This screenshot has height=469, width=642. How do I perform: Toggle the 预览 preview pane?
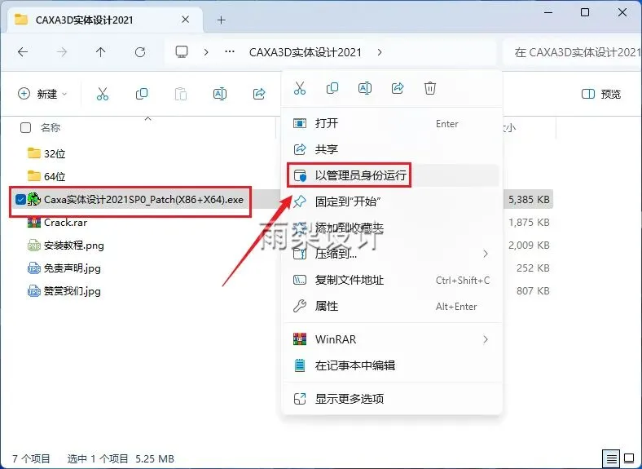[601, 95]
